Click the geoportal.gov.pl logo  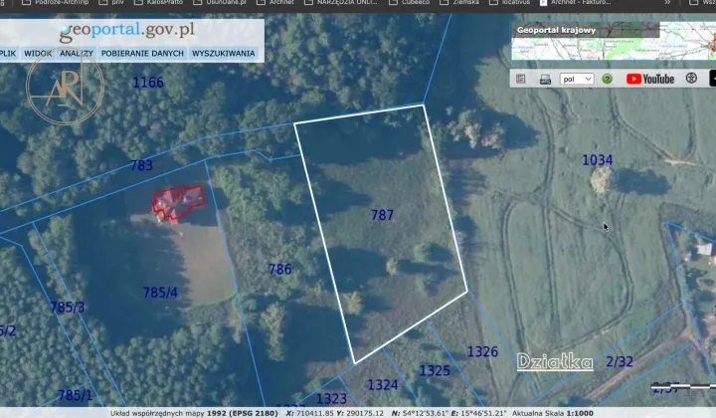point(127,31)
